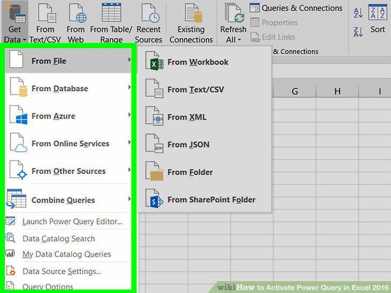The image size is (391, 293).
Task: Open the Get Data dropdown
Action: [x=15, y=22]
